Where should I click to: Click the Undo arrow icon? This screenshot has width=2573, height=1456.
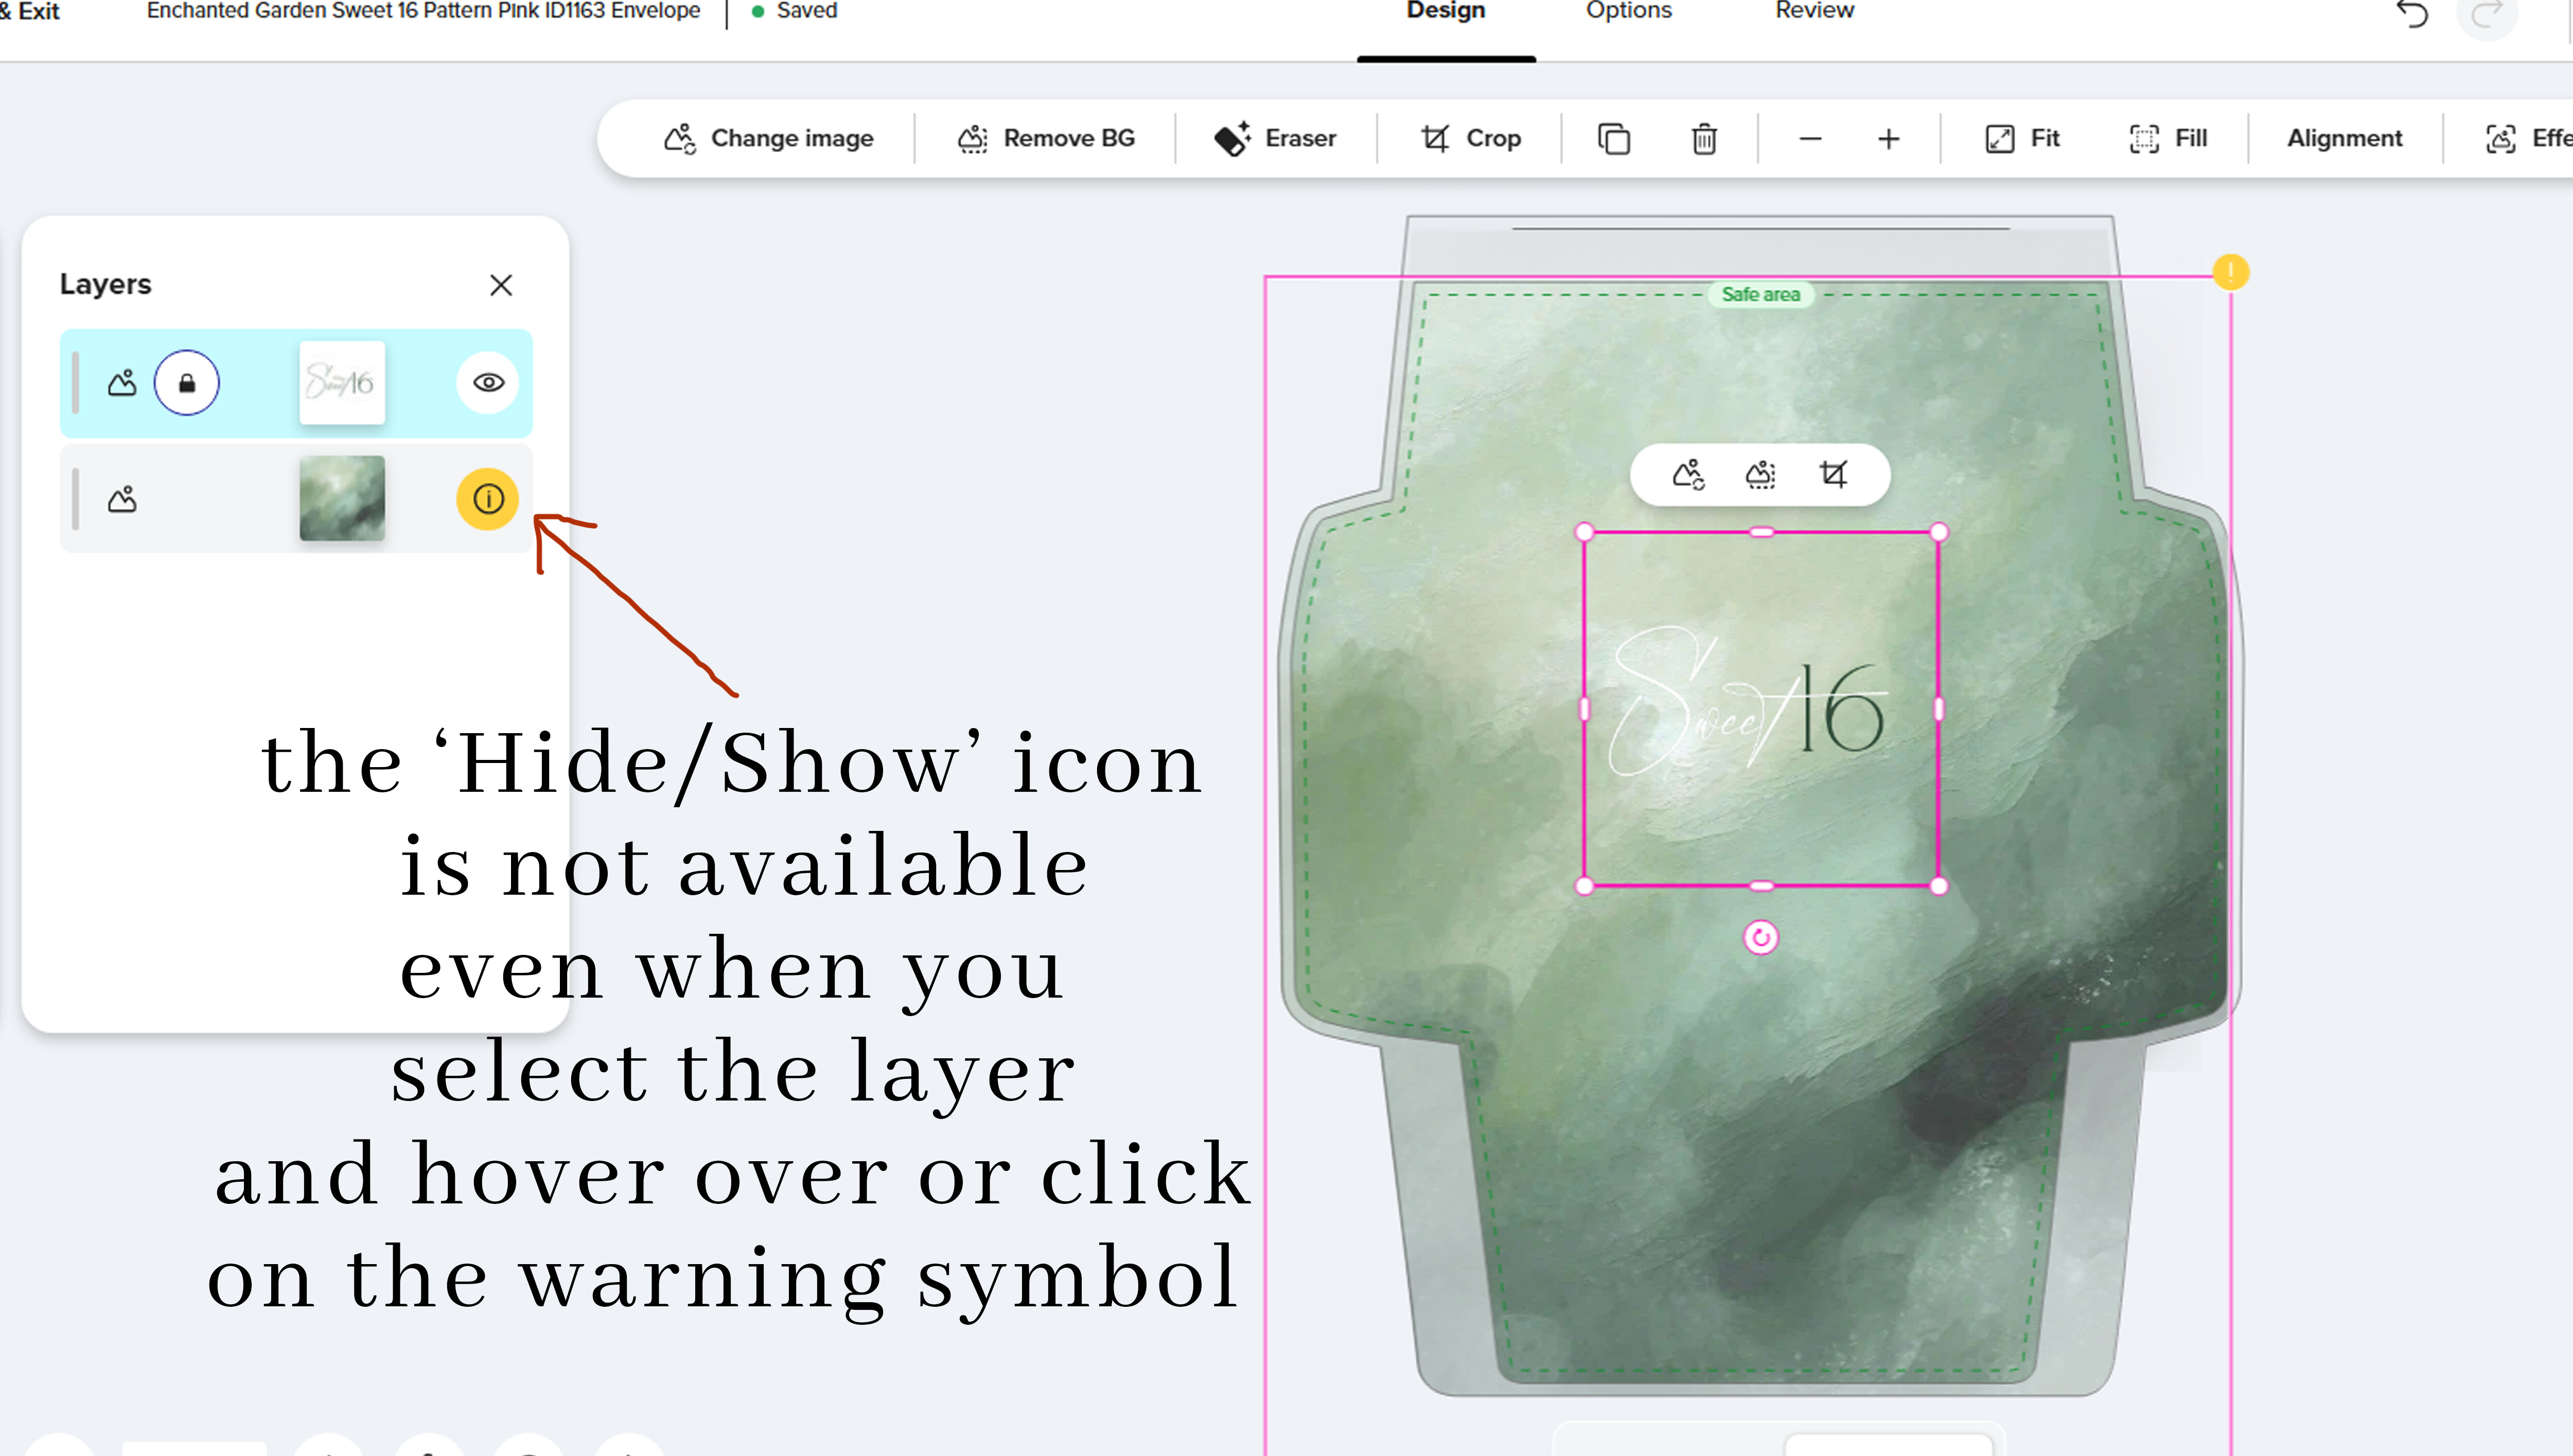[2412, 14]
